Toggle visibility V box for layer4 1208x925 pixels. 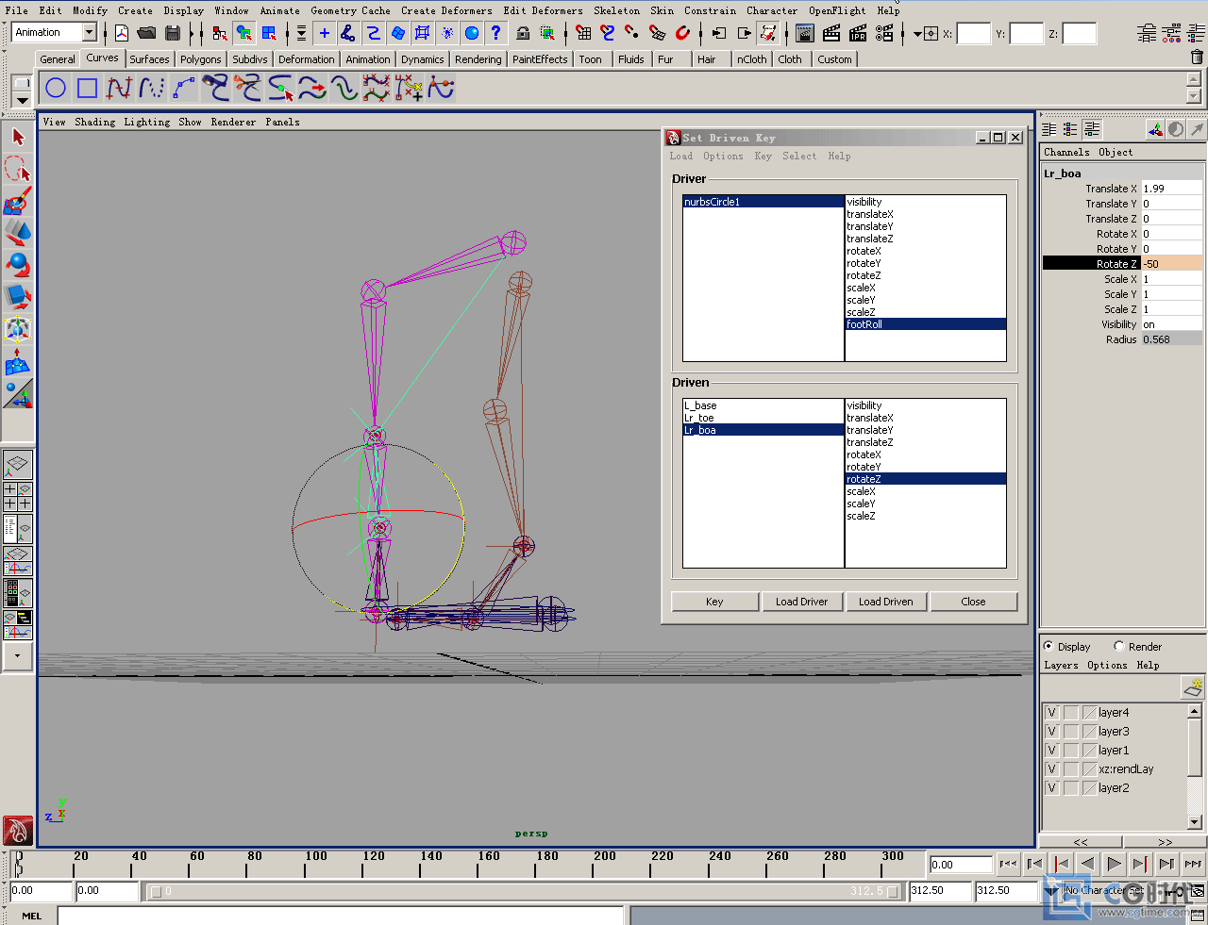click(1051, 713)
